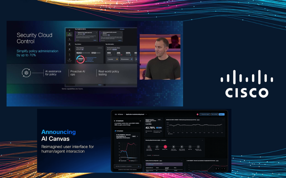Screen dimensions: 286x178
Task: Click the large Cisco logo on the right
Action: [247, 84]
